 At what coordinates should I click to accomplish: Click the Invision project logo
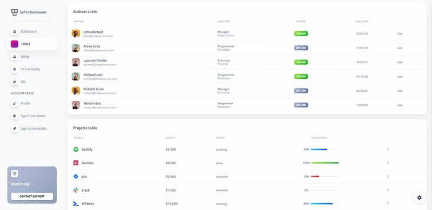tap(76, 163)
